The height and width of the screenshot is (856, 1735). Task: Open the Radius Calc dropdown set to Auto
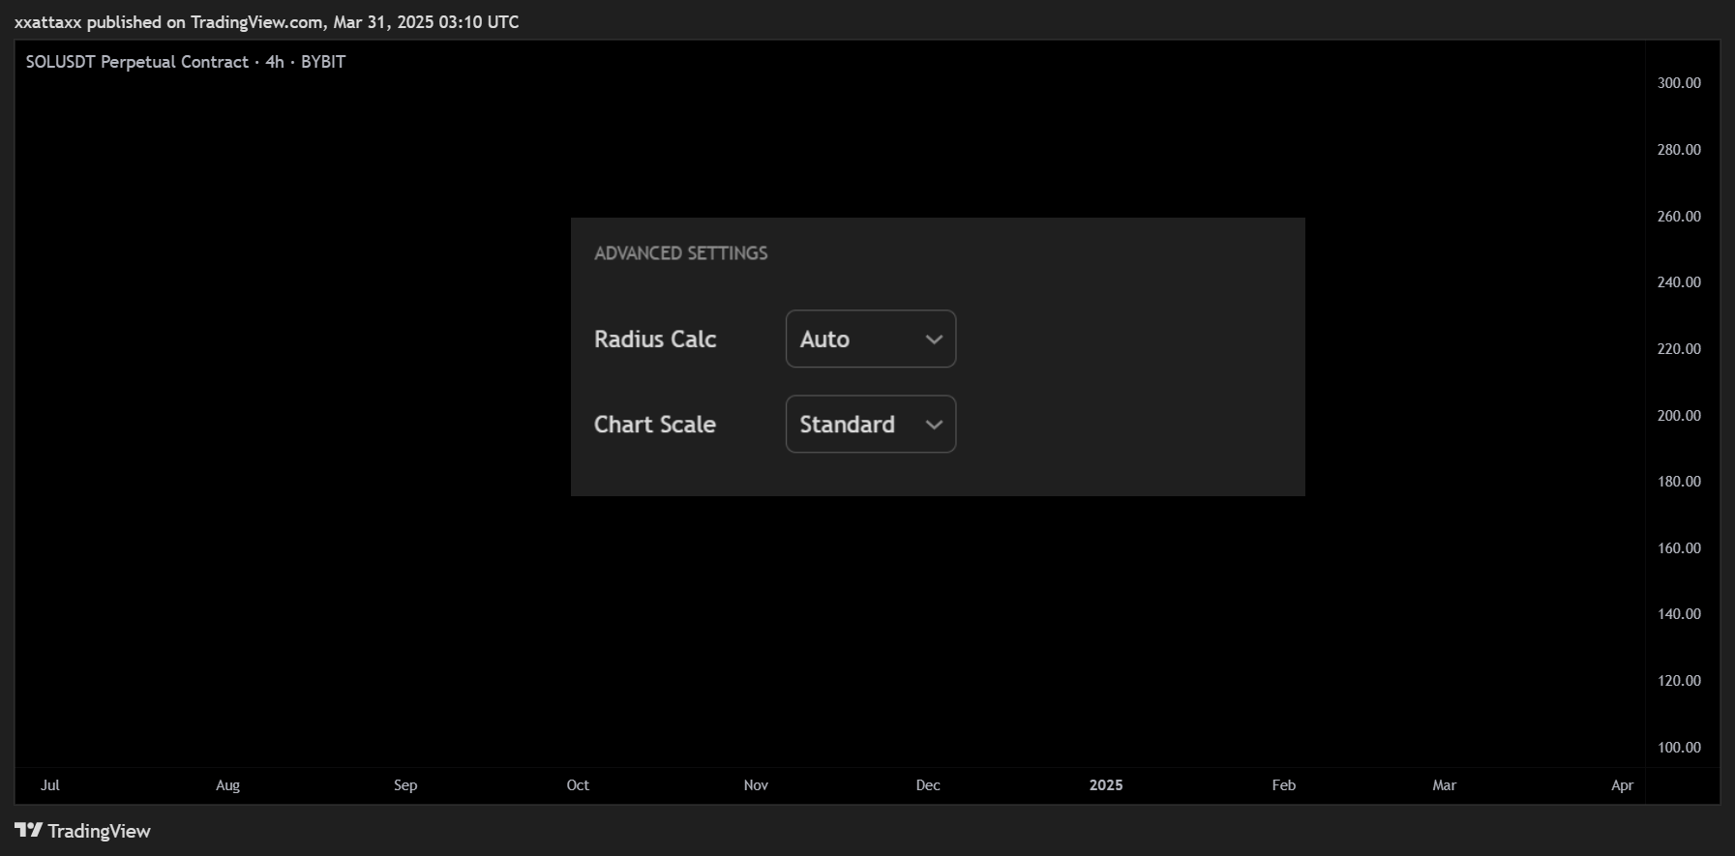(871, 339)
